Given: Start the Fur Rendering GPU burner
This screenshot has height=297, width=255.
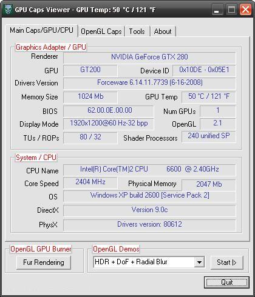Looking at the screenshot, I should coord(44,262).
